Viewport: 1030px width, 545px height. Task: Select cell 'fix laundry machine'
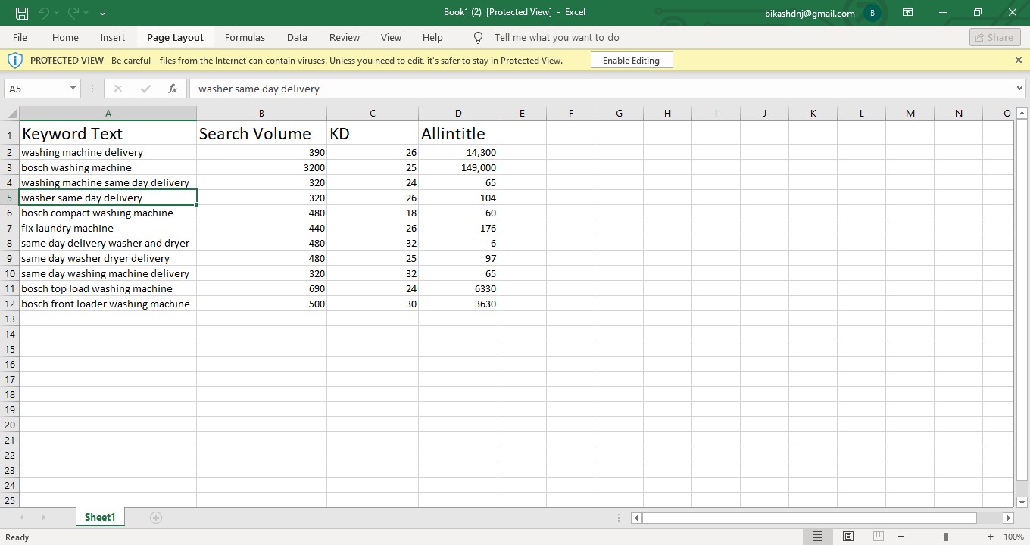coord(108,228)
